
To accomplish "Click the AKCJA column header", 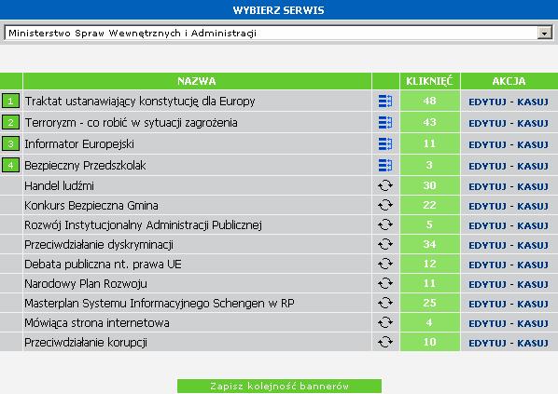I will (x=509, y=81).
